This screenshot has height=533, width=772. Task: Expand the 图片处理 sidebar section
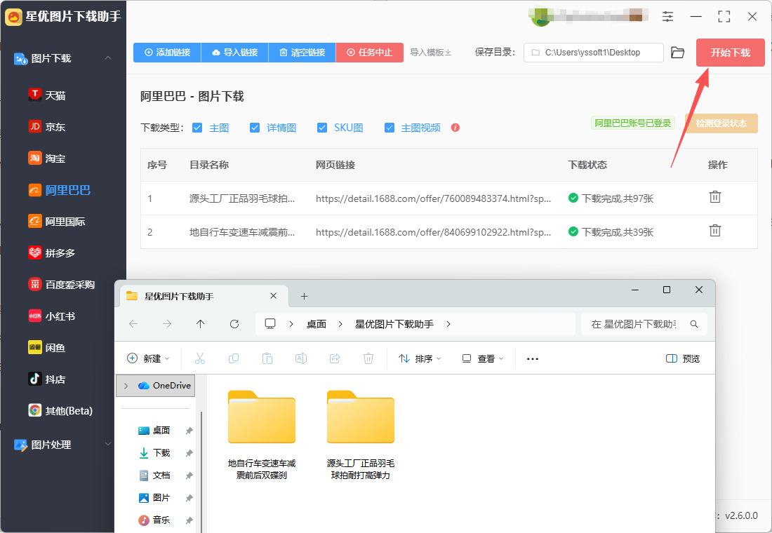[x=107, y=445]
